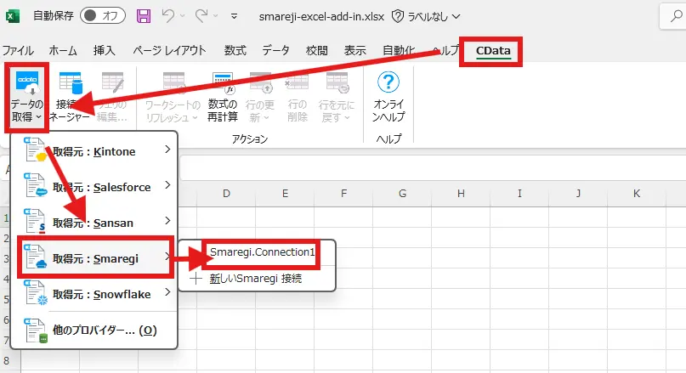The width and height of the screenshot is (686, 373).
Task: Click the Kintone provider document icon
Action: [35, 150]
